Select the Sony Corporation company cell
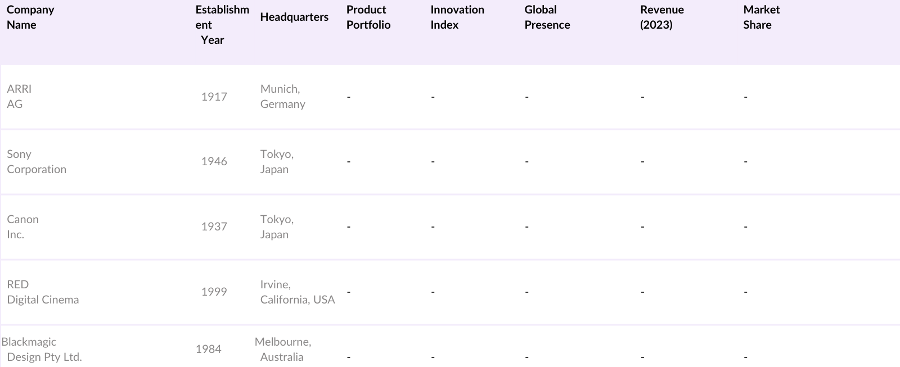This screenshot has width=900, height=367. click(x=37, y=162)
